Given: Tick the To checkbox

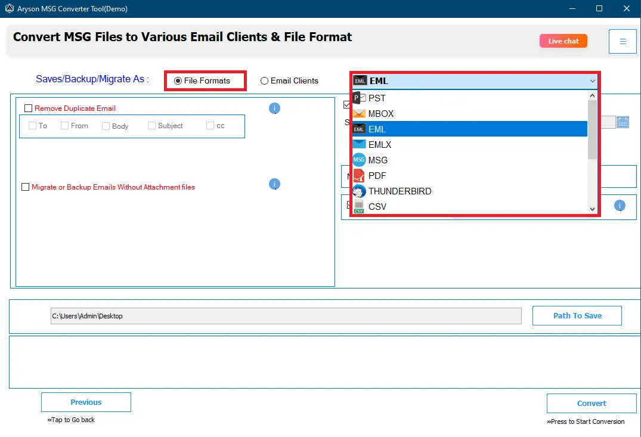Looking at the screenshot, I should point(33,126).
